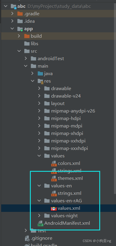This screenshot has width=116, height=246.
Task: Click the abc project module icon
Action: [x=14, y=6]
